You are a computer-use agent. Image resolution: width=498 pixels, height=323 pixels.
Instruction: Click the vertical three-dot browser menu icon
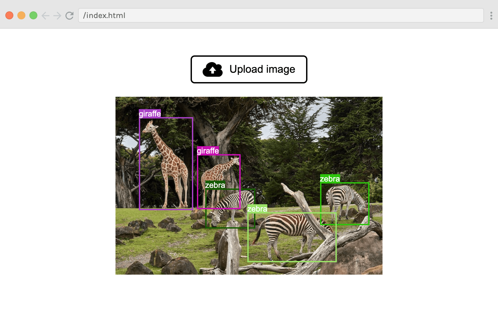click(491, 15)
